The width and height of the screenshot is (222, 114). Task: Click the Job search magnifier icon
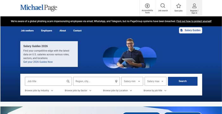click(x=163, y=6)
